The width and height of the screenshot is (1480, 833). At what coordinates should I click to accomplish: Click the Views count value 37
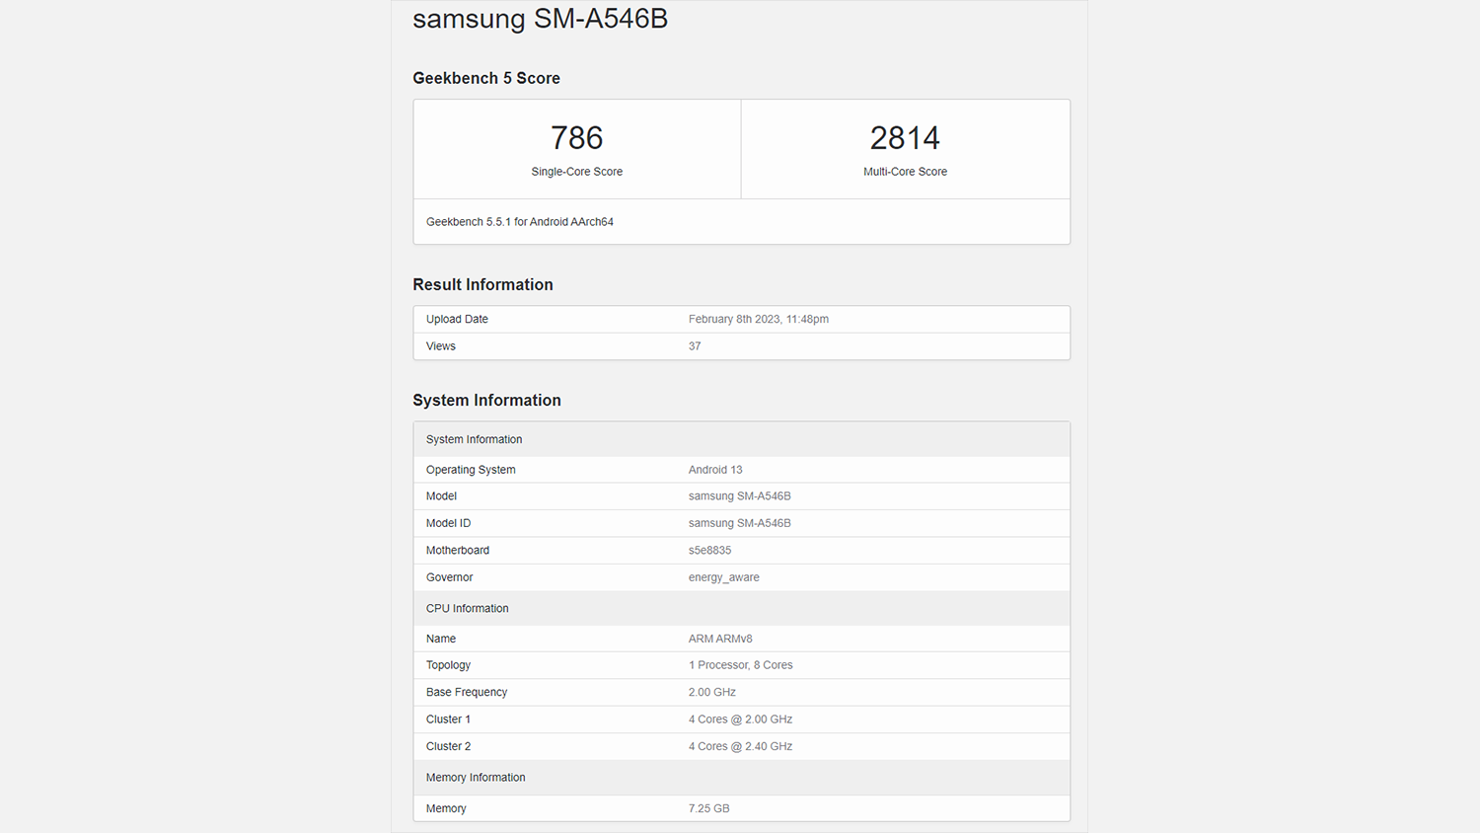[695, 346]
